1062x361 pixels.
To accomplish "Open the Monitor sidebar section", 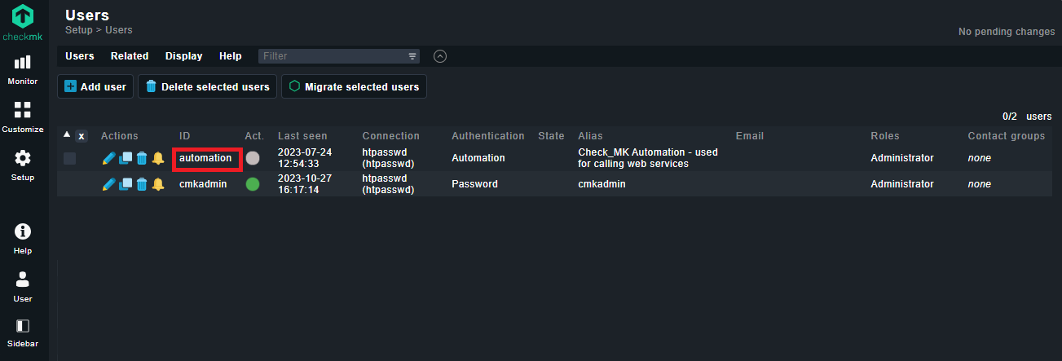I will [23, 69].
